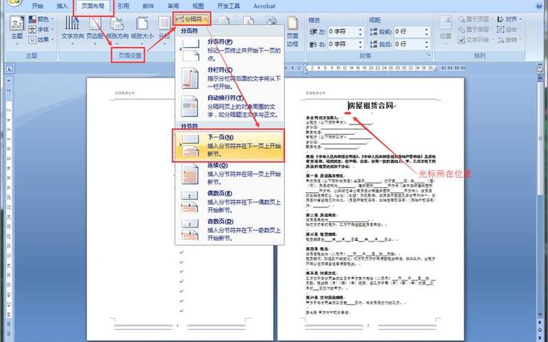Open Word help via question mark icon
The height and width of the screenshot is (342, 548).
click(539, 6)
